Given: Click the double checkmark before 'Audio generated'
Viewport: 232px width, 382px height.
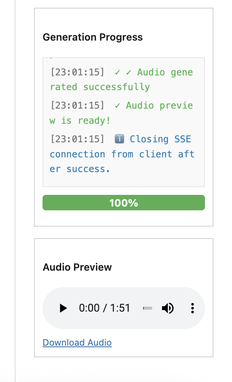Looking at the screenshot, I should click(123, 72).
